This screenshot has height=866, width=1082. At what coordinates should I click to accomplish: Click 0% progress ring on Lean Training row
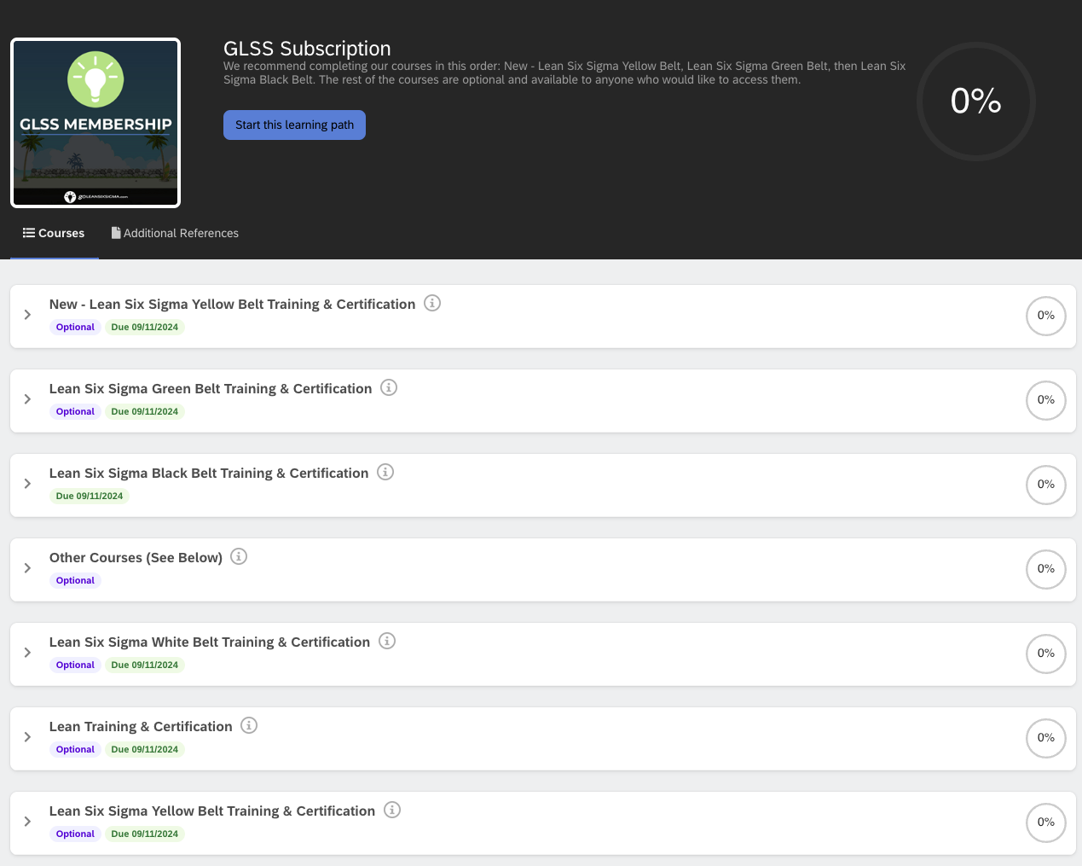[1046, 738]
